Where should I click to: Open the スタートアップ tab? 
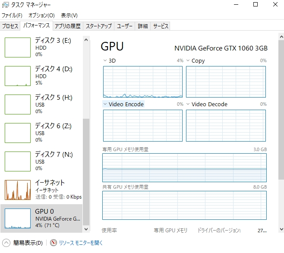(x=98, y=26)
